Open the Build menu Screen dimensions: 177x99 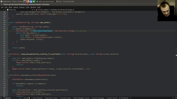[11, 7]
